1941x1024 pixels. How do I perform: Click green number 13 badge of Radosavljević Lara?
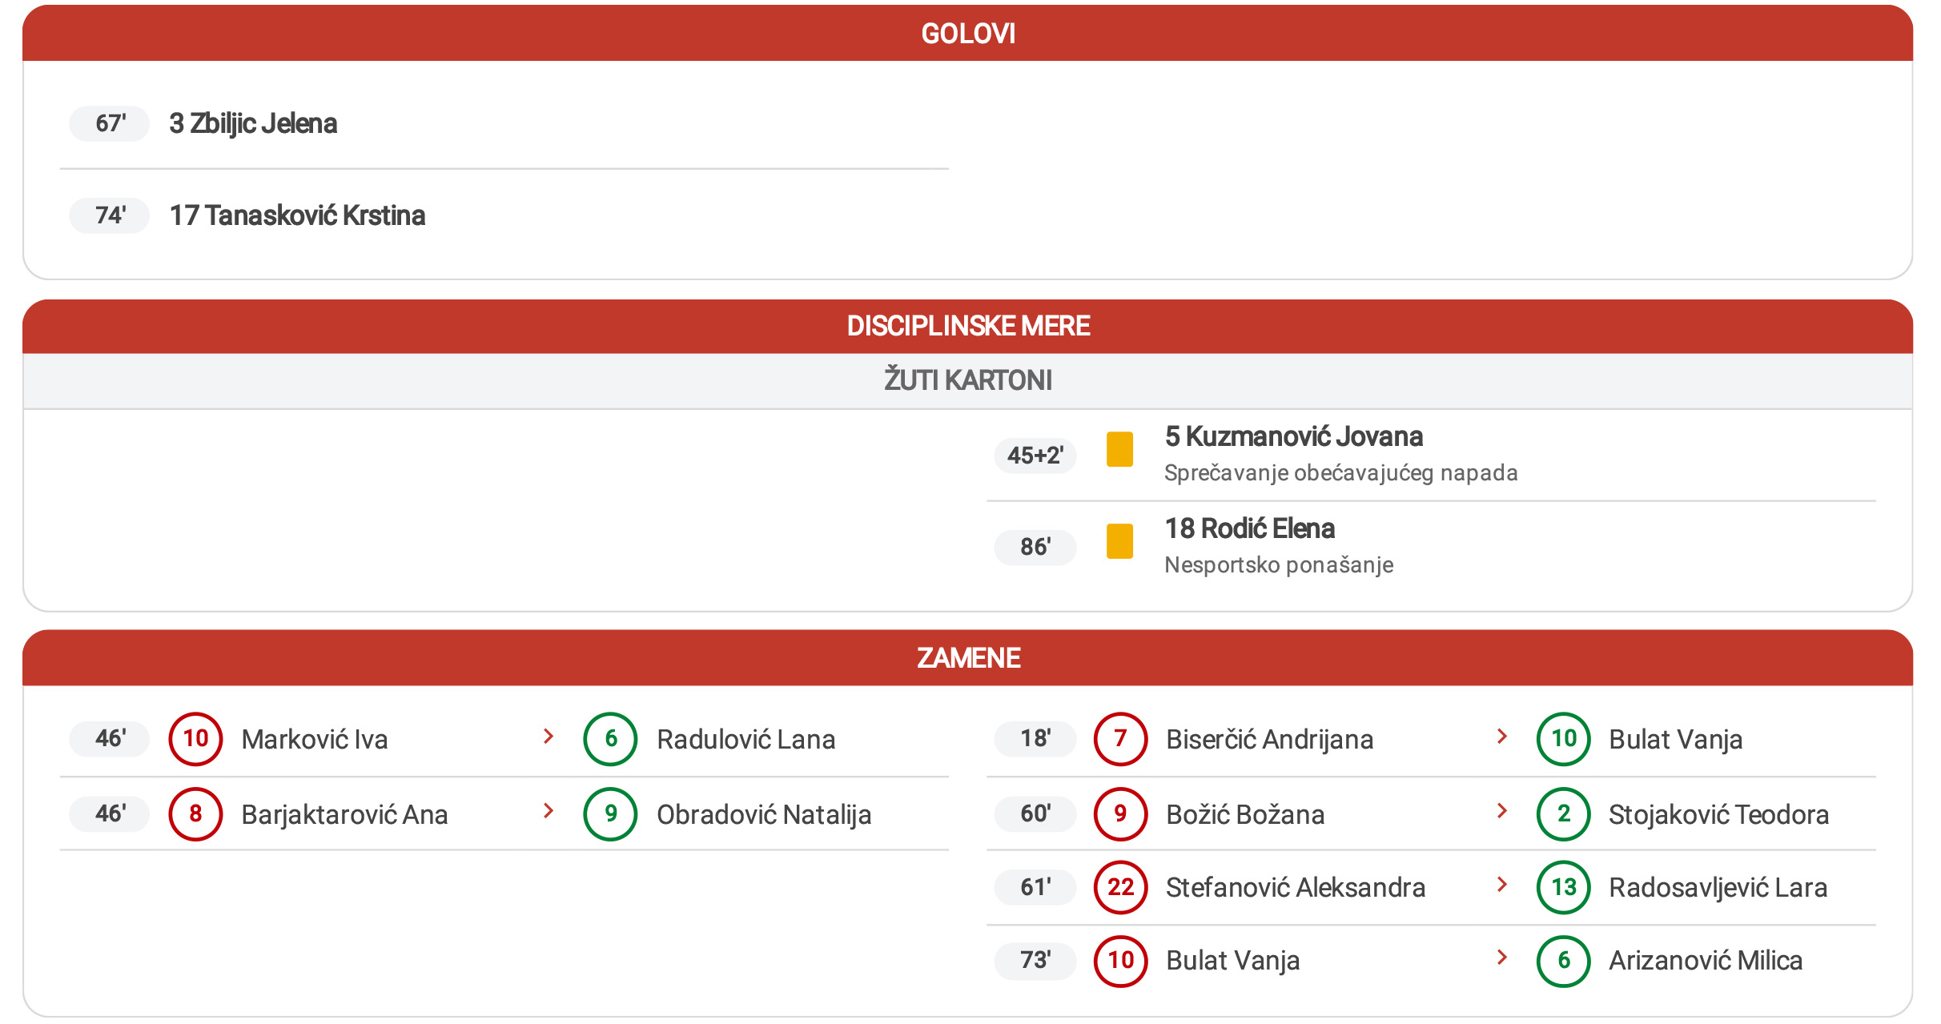click(1563, 887)
